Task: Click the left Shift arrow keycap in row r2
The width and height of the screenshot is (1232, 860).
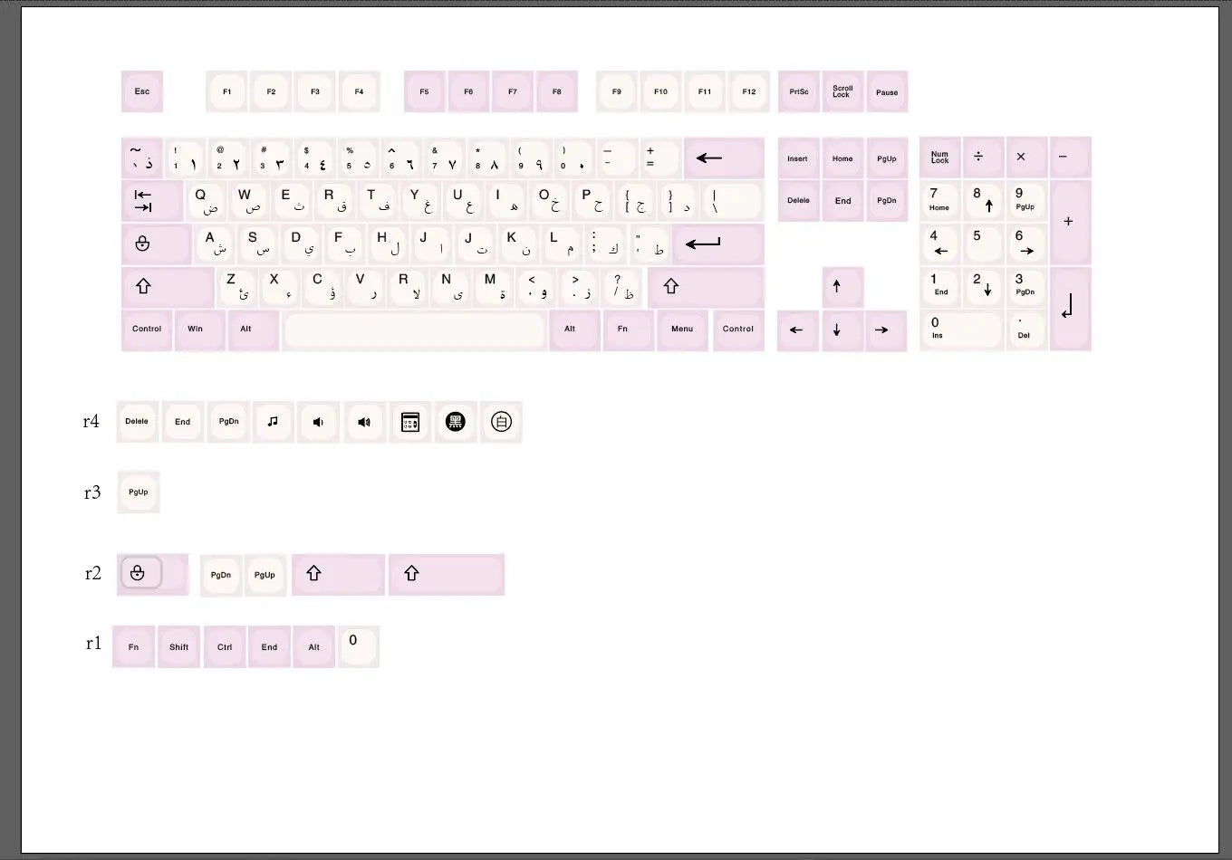Action: (338, 574)
